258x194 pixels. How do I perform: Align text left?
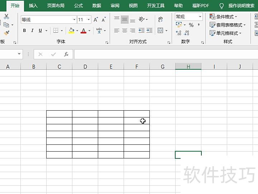[x=117, y=31]
